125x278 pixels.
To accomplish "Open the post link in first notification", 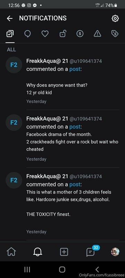I will pos(75,69).
